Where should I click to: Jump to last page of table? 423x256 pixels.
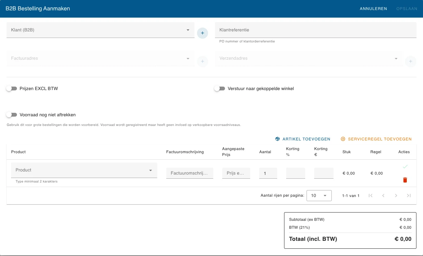pos(409,196)
